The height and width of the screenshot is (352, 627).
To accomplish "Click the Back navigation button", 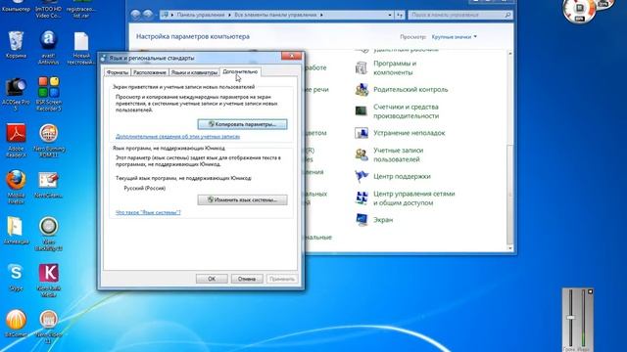I will click(135, 15).
